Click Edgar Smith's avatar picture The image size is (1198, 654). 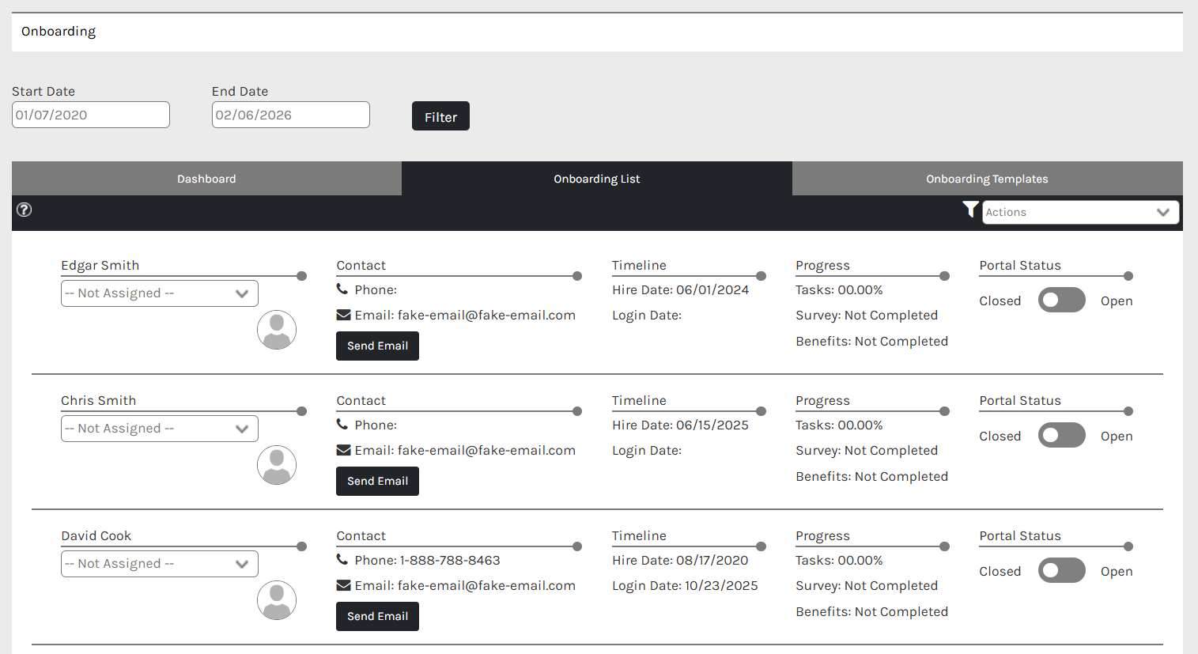click(277, 330)
